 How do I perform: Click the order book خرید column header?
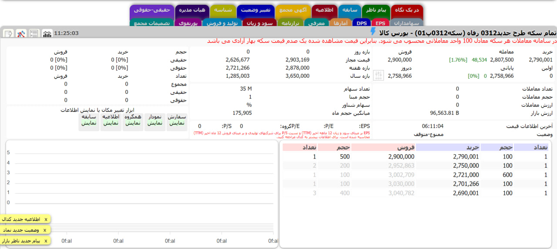(447, 147)
